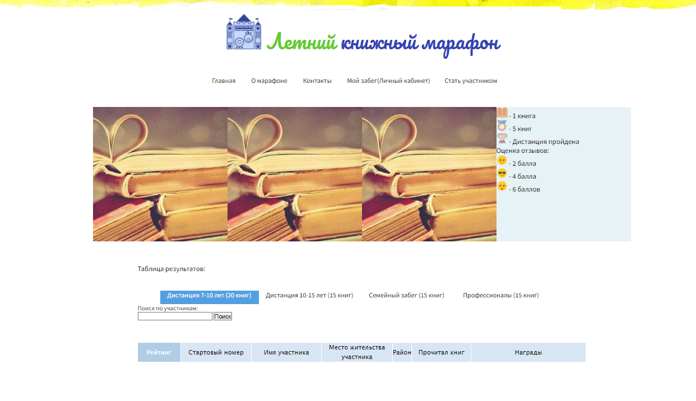This screenshot has width=696, height=401.
Task: Focus the participant search input field
Action: [x=175, y=316]
